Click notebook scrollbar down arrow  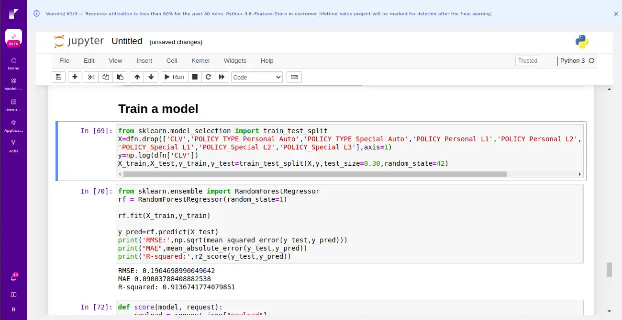[609, 311]
